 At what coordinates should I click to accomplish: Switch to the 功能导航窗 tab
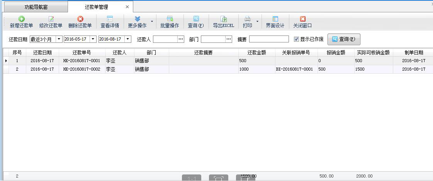(36, 7)
